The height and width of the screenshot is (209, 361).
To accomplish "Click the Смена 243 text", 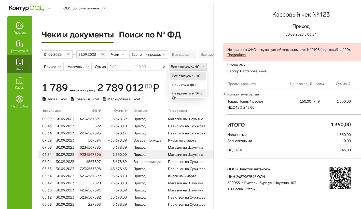I will pos(236,65).
